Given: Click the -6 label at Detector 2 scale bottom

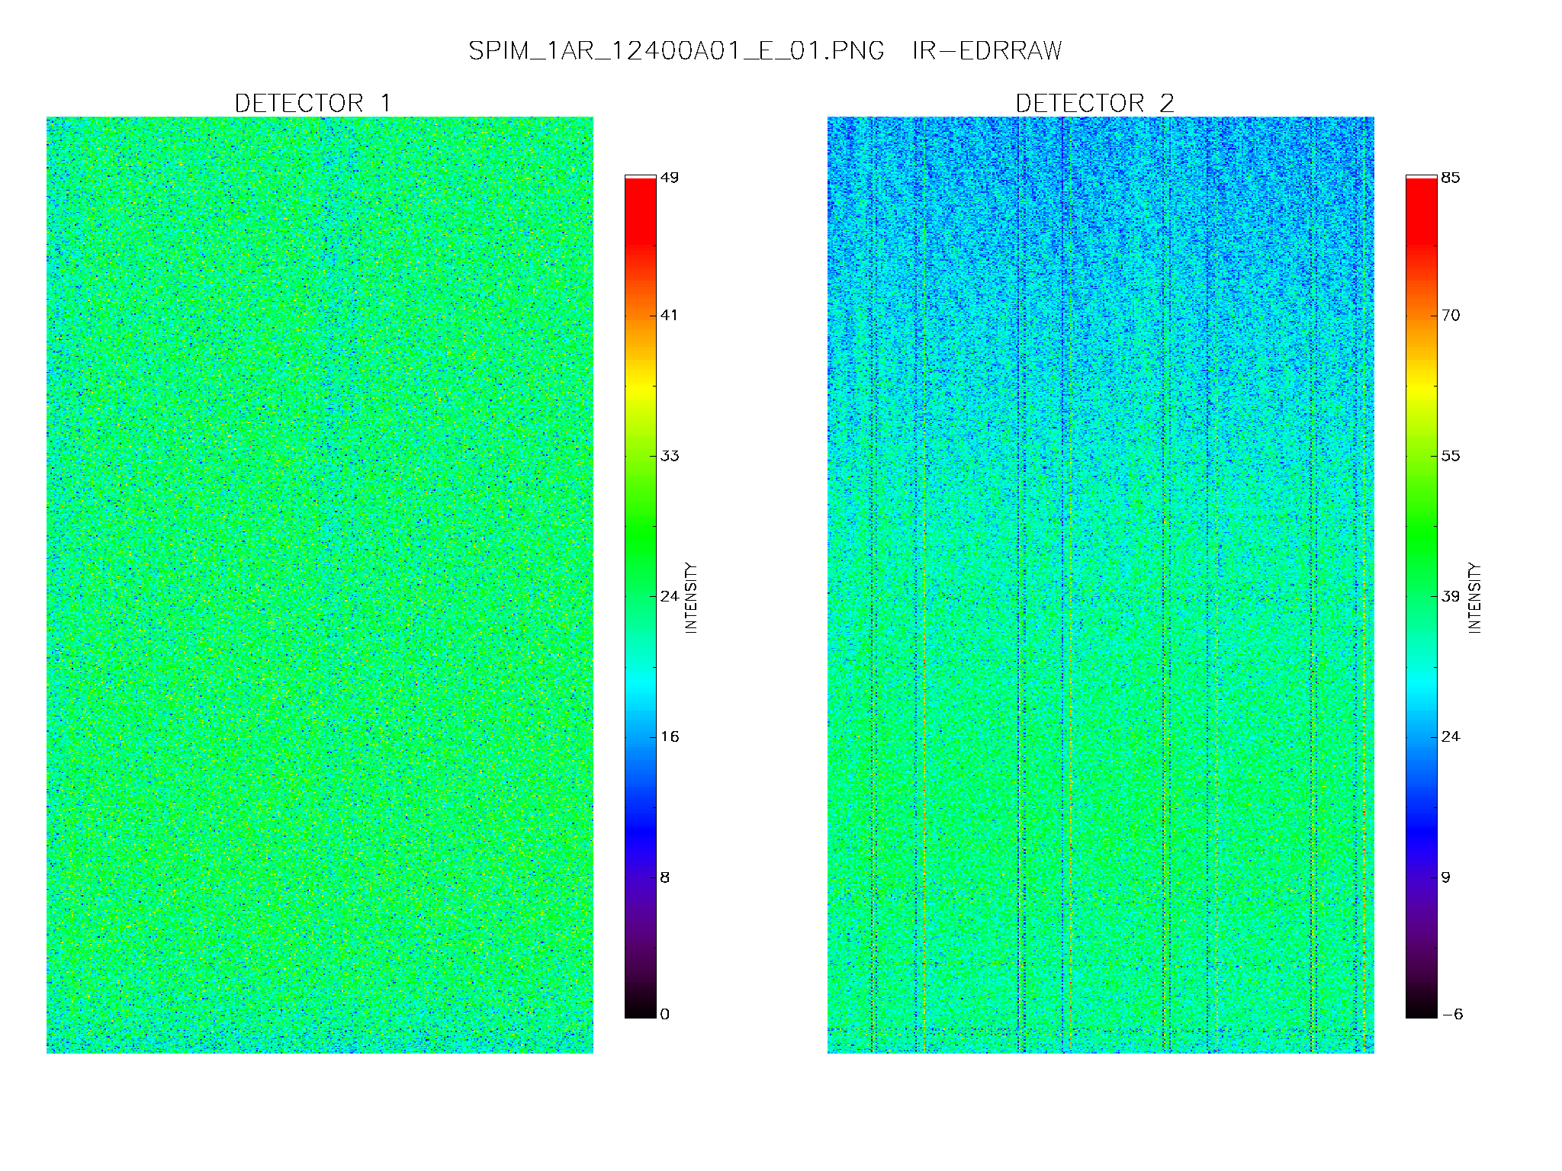Looking at the screenshot, I should tap(1452, 1014).
